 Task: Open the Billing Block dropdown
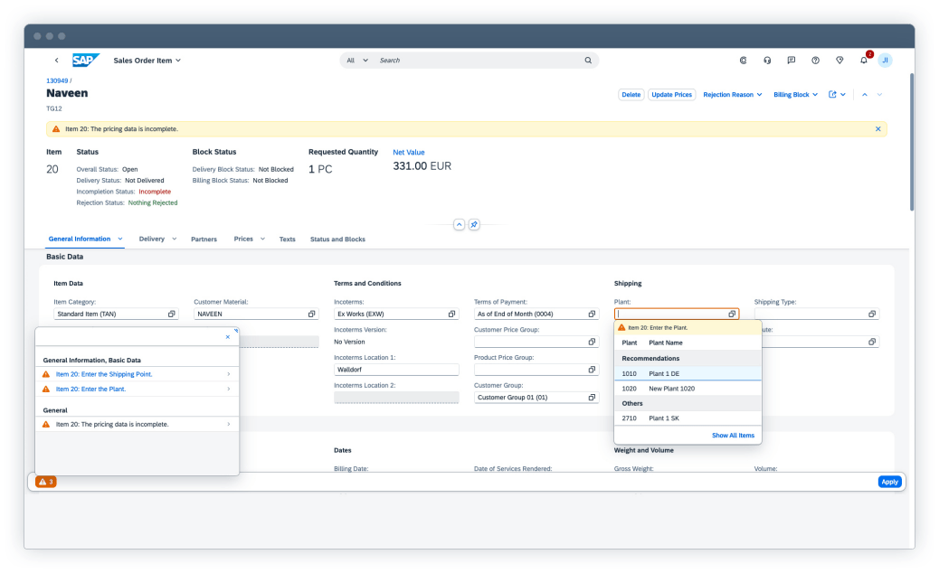pyautogui.click(x=795, y=94)
